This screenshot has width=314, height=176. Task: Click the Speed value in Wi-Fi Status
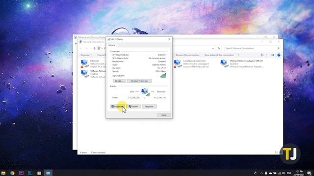(x=160, y=71)
